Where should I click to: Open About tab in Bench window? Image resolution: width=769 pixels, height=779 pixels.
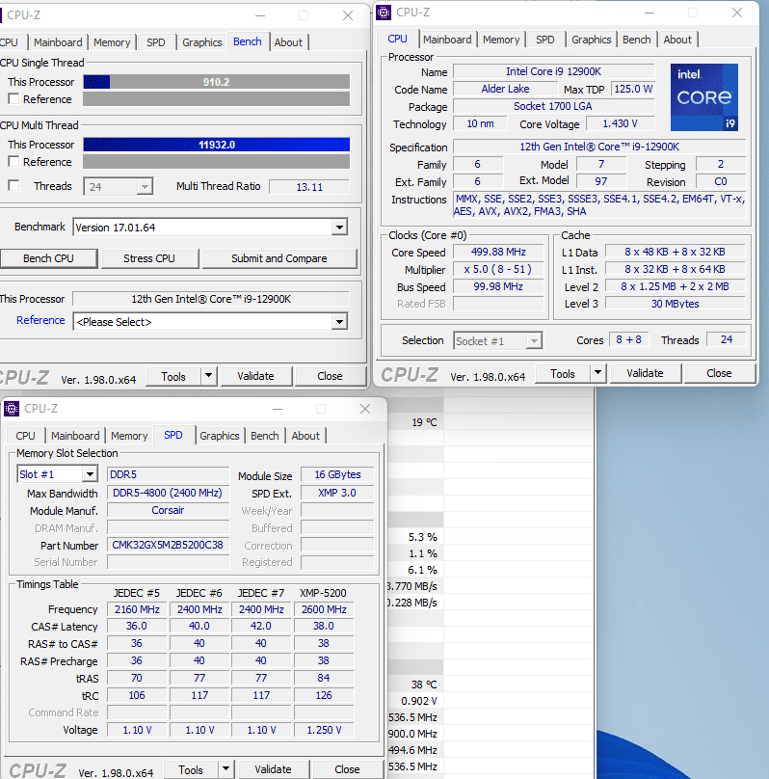tap(288, 42)
